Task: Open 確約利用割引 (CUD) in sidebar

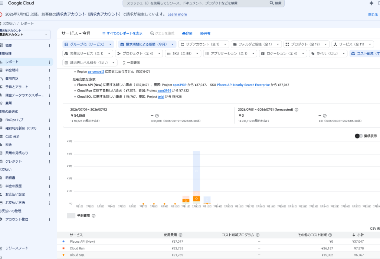Action: 21,128
